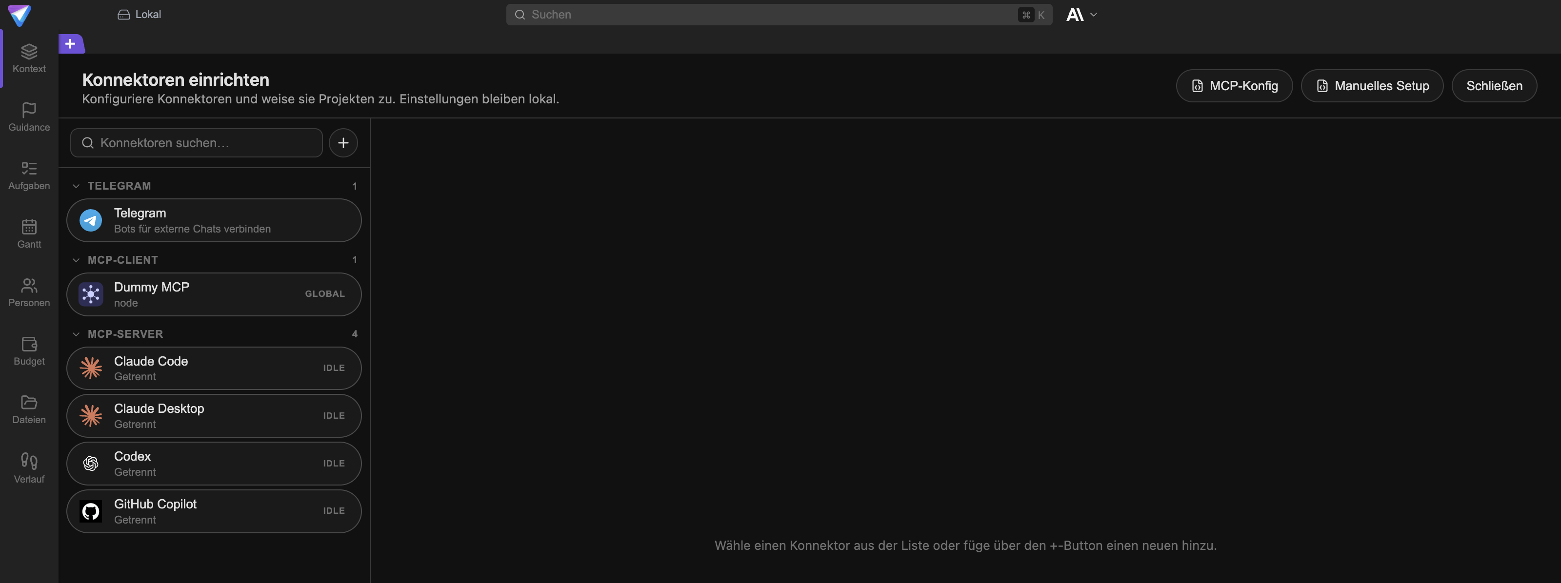Click the document icon in Manuelles Setup button
Image resolution: width=1561 pixels, height=583 pixels.
[x=1322, y=86]
